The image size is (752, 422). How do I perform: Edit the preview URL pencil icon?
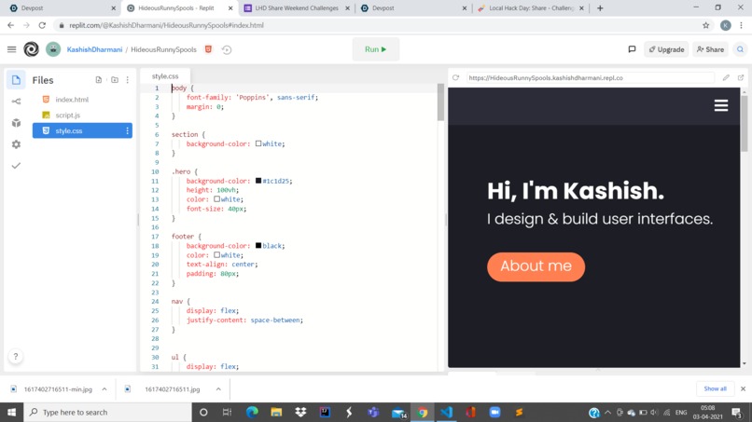tap(726, 77)
